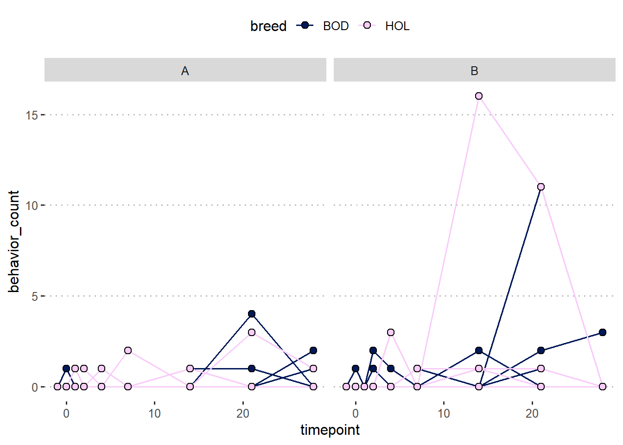The image size is (623, 445).
Task: Click the BOD peak point in panel A
Action: (252, 314)
